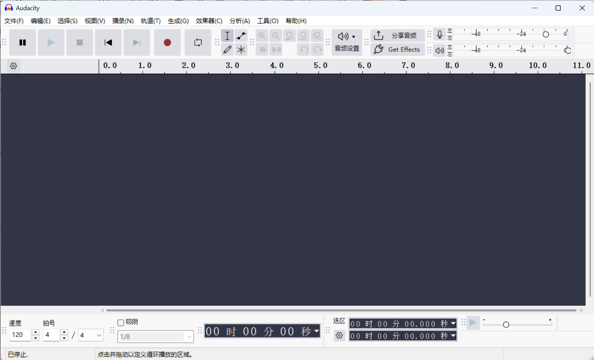This screenshot has height=360, width=594.
Task: Enable the 吸附 snap checkbox
Action: tap(121, 323)
